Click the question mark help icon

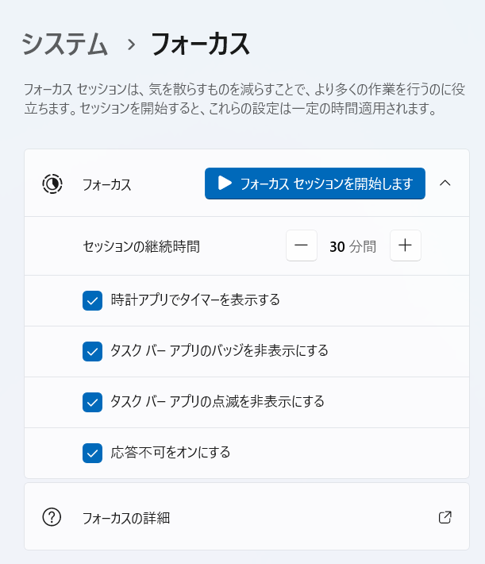click(52, 518)
